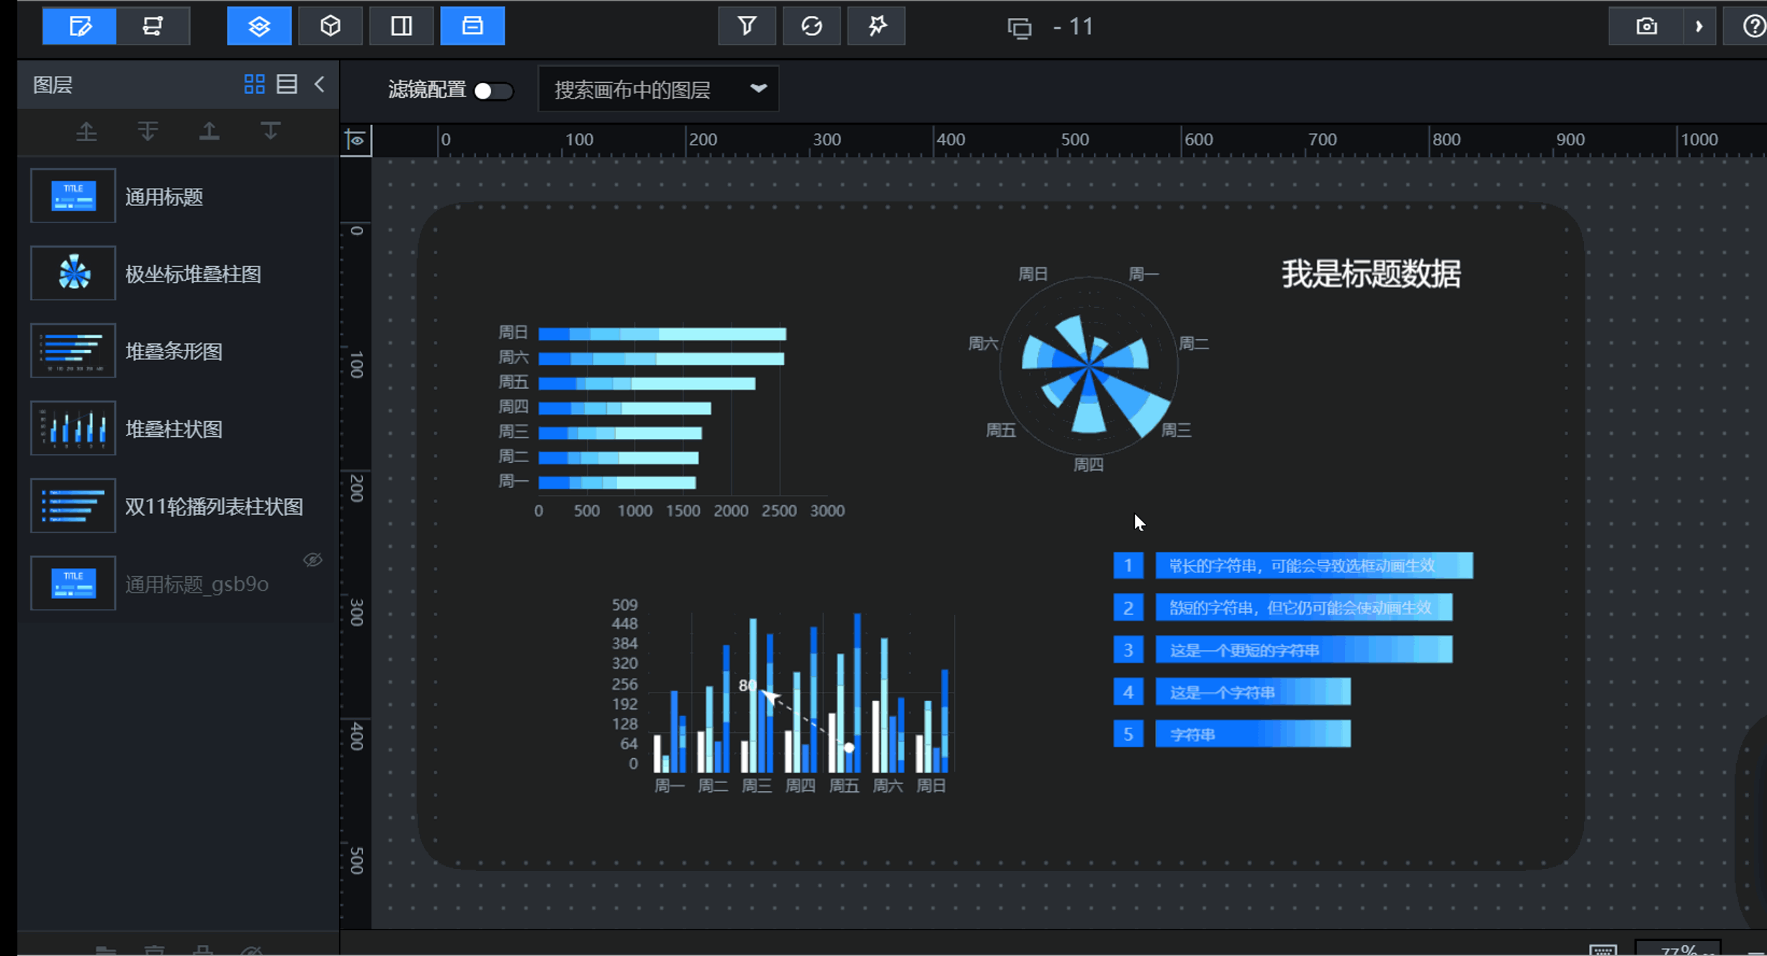
Task: Expand the arrow next to the camera
Action: [x=1699, y=27]
